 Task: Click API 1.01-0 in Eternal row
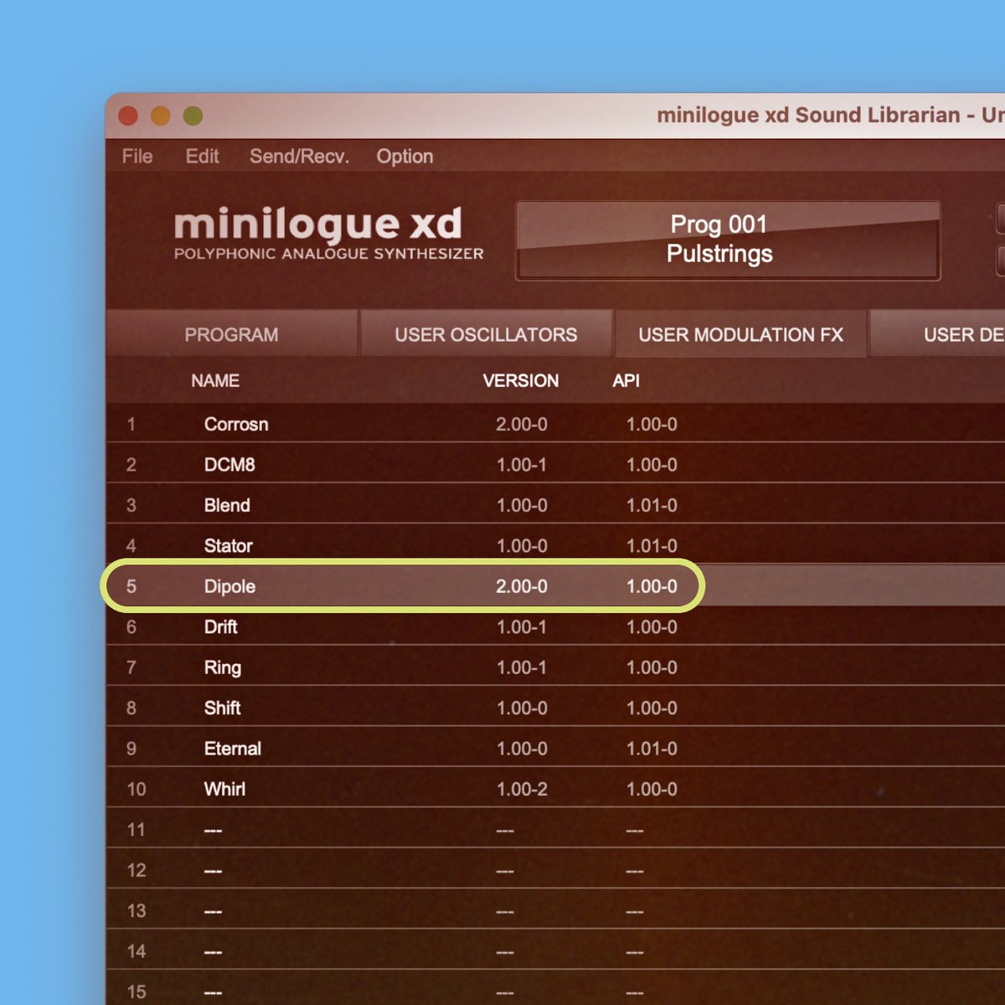point(652,748)
